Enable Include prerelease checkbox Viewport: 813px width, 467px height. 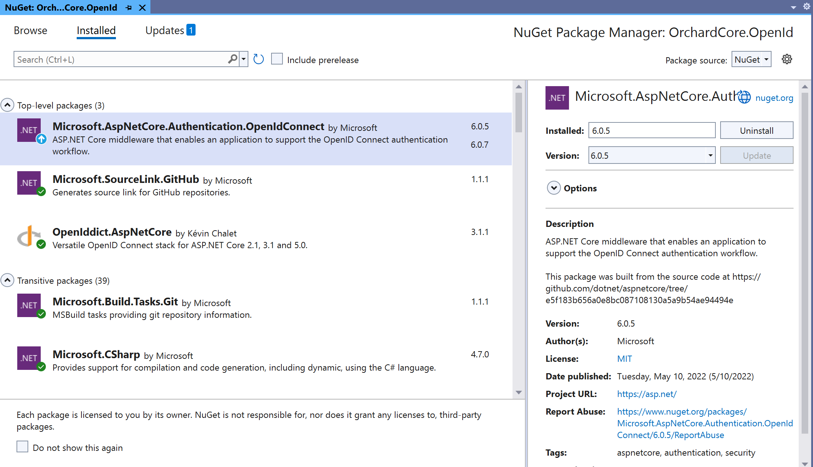(277, 59)
